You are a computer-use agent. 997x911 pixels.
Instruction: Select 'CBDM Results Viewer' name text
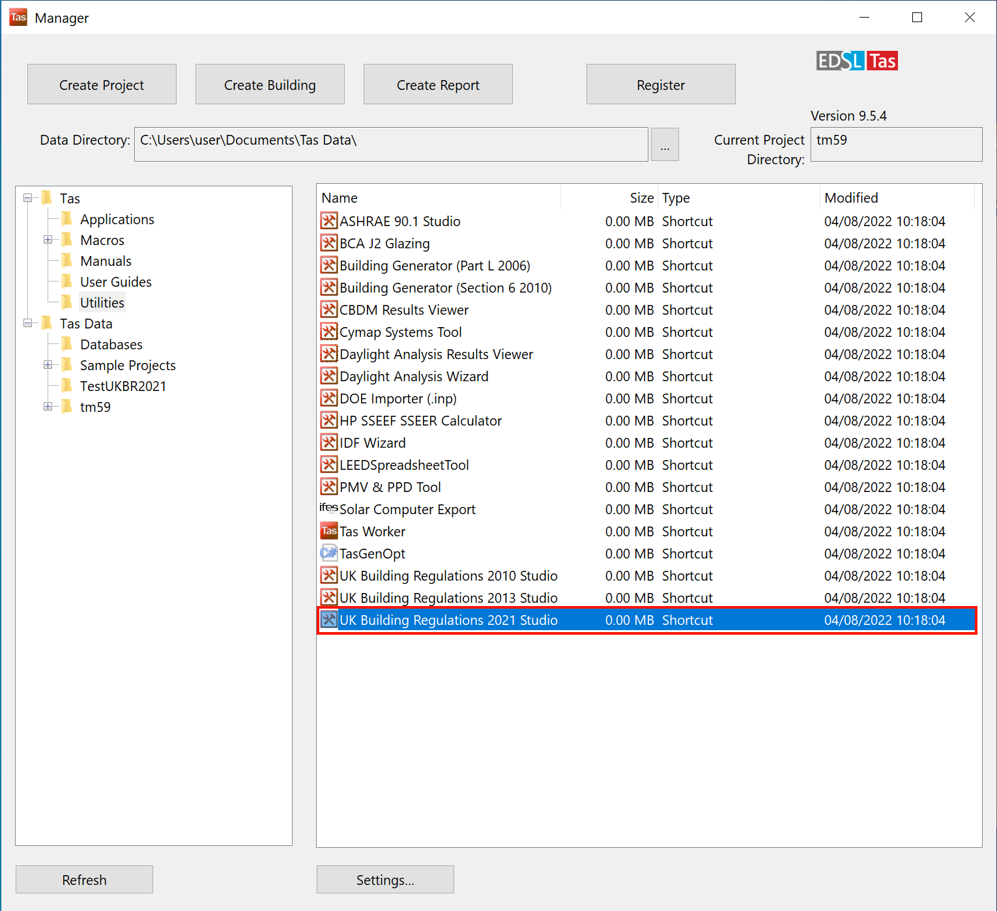pos(404,310)
